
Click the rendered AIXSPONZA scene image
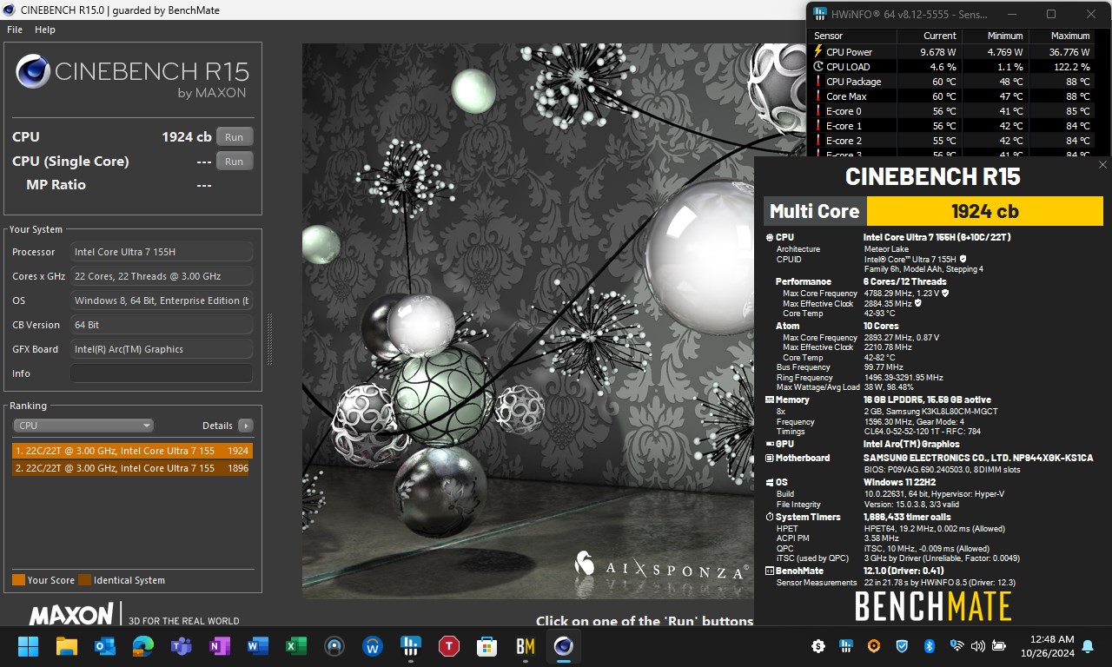point(527,321)
